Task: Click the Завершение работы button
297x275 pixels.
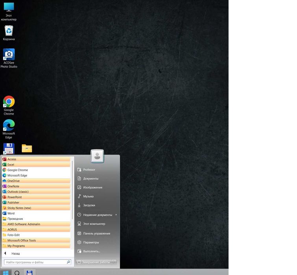Action: (94, 262)
